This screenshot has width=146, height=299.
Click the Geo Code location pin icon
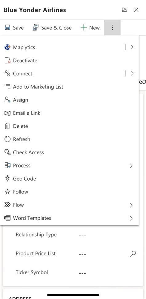coord(7,179)
